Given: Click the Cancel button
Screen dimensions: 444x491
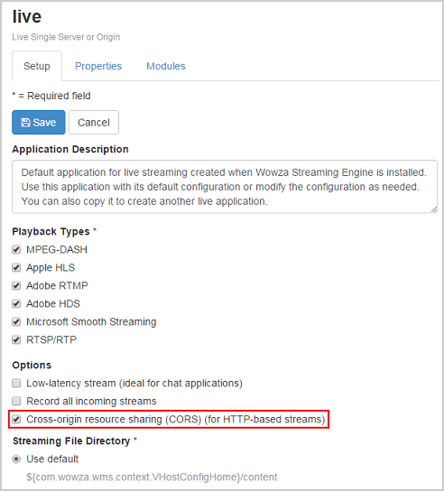Looking at the screenshot, I should (x=94, y=123).
